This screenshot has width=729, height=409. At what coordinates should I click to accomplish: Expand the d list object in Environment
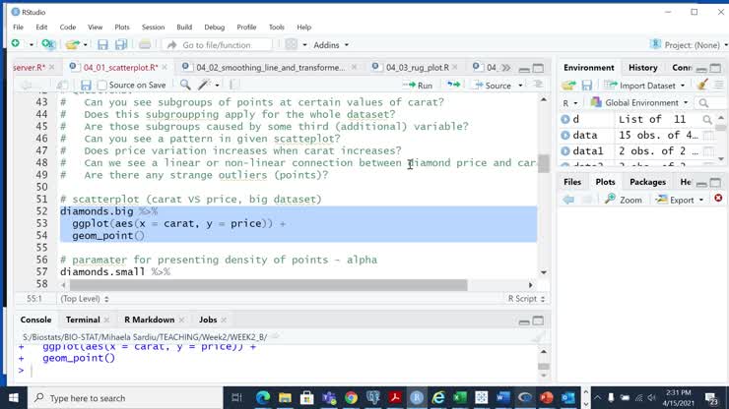click(565, 119)
